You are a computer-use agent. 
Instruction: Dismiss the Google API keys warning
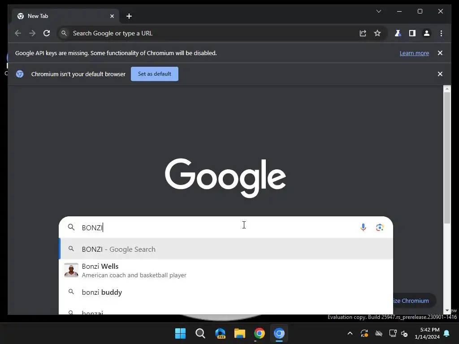440,53
